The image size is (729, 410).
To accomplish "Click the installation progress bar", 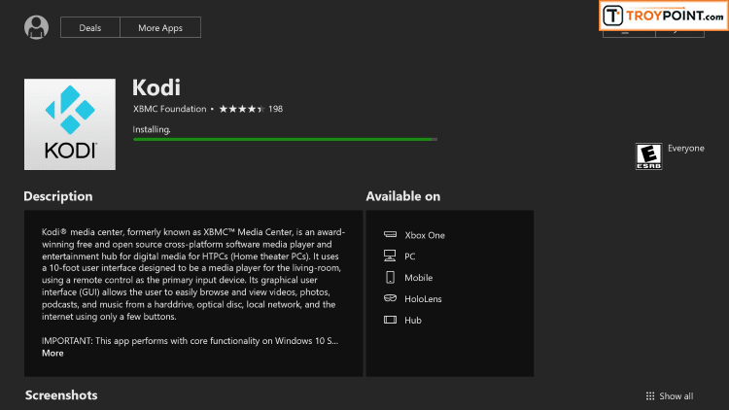I will (285, 139).
